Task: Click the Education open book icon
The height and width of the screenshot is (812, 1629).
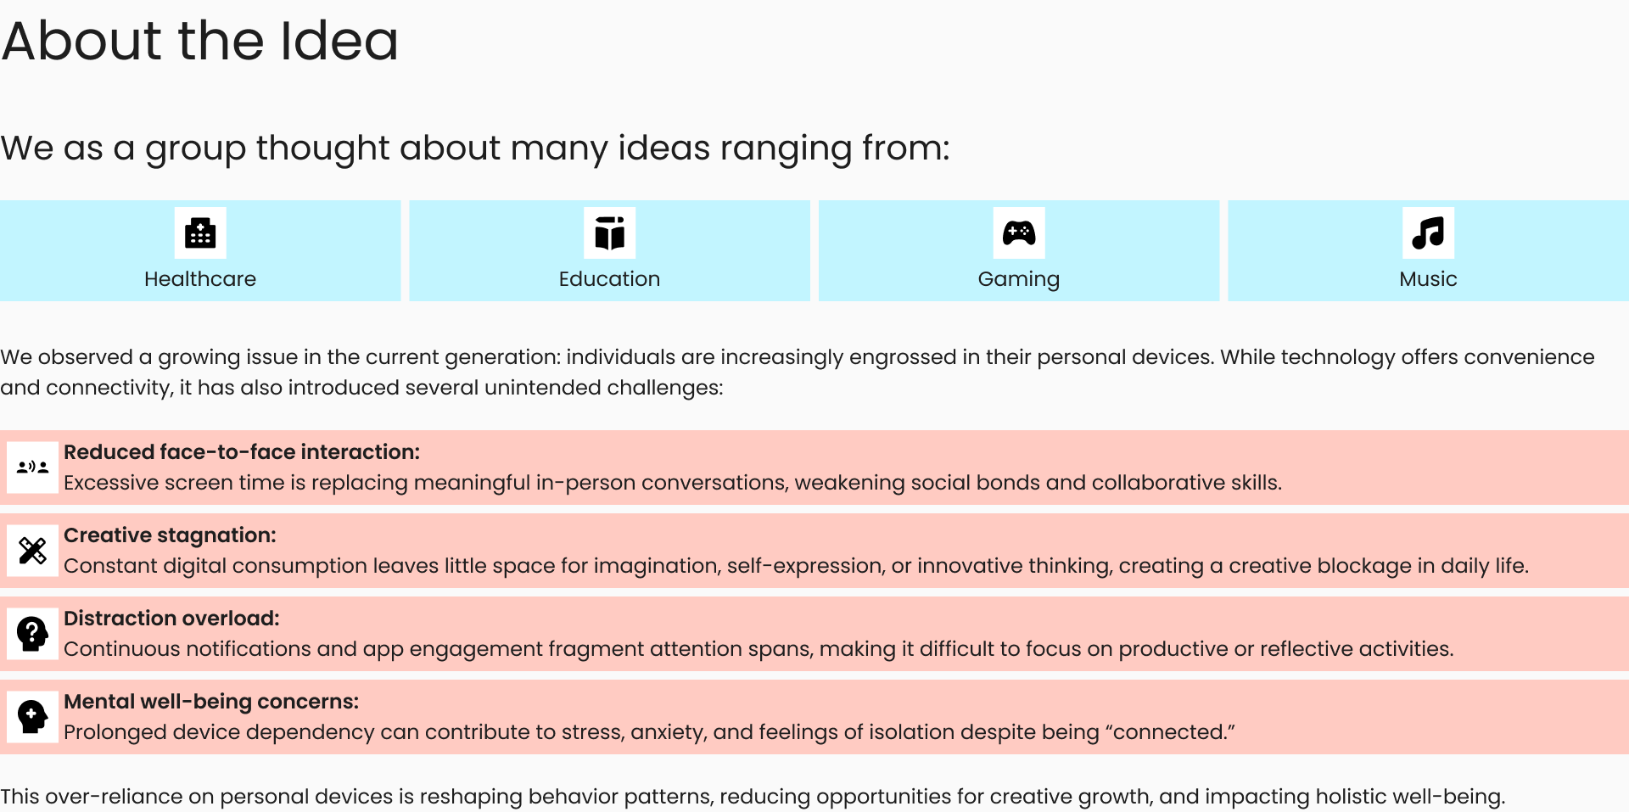Action: [x=609, y=232]
